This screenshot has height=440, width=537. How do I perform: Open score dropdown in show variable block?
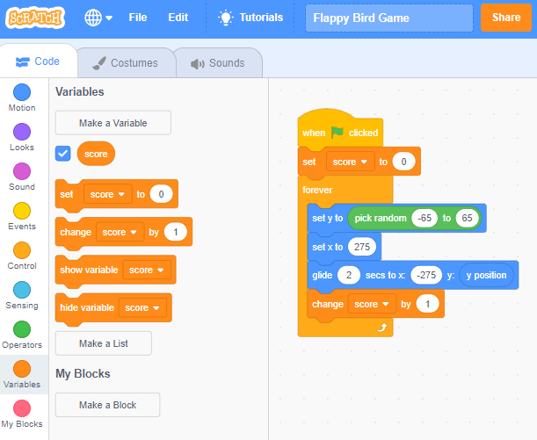coord(146,270)
